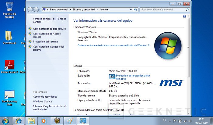Click the vertical scrollbar thumb
Screen dimensions: 213x125
[188, 48]
